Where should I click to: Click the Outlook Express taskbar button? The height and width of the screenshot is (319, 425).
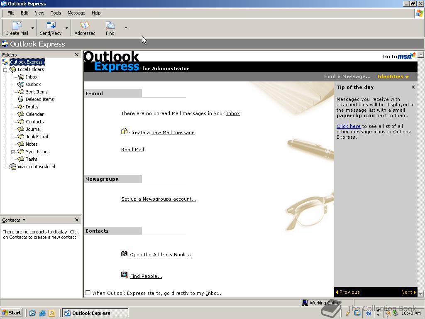pyautogui.click(x=95, y=313)
